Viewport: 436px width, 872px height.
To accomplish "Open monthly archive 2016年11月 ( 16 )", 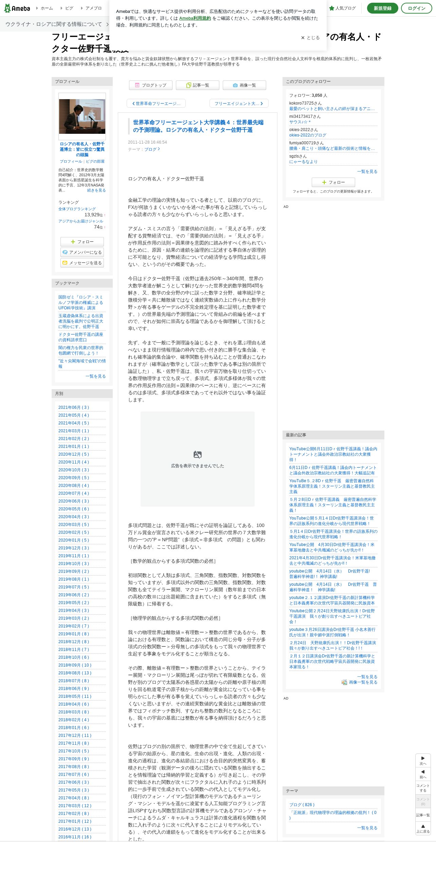I will pyautogui.click(x=75, y=837).
